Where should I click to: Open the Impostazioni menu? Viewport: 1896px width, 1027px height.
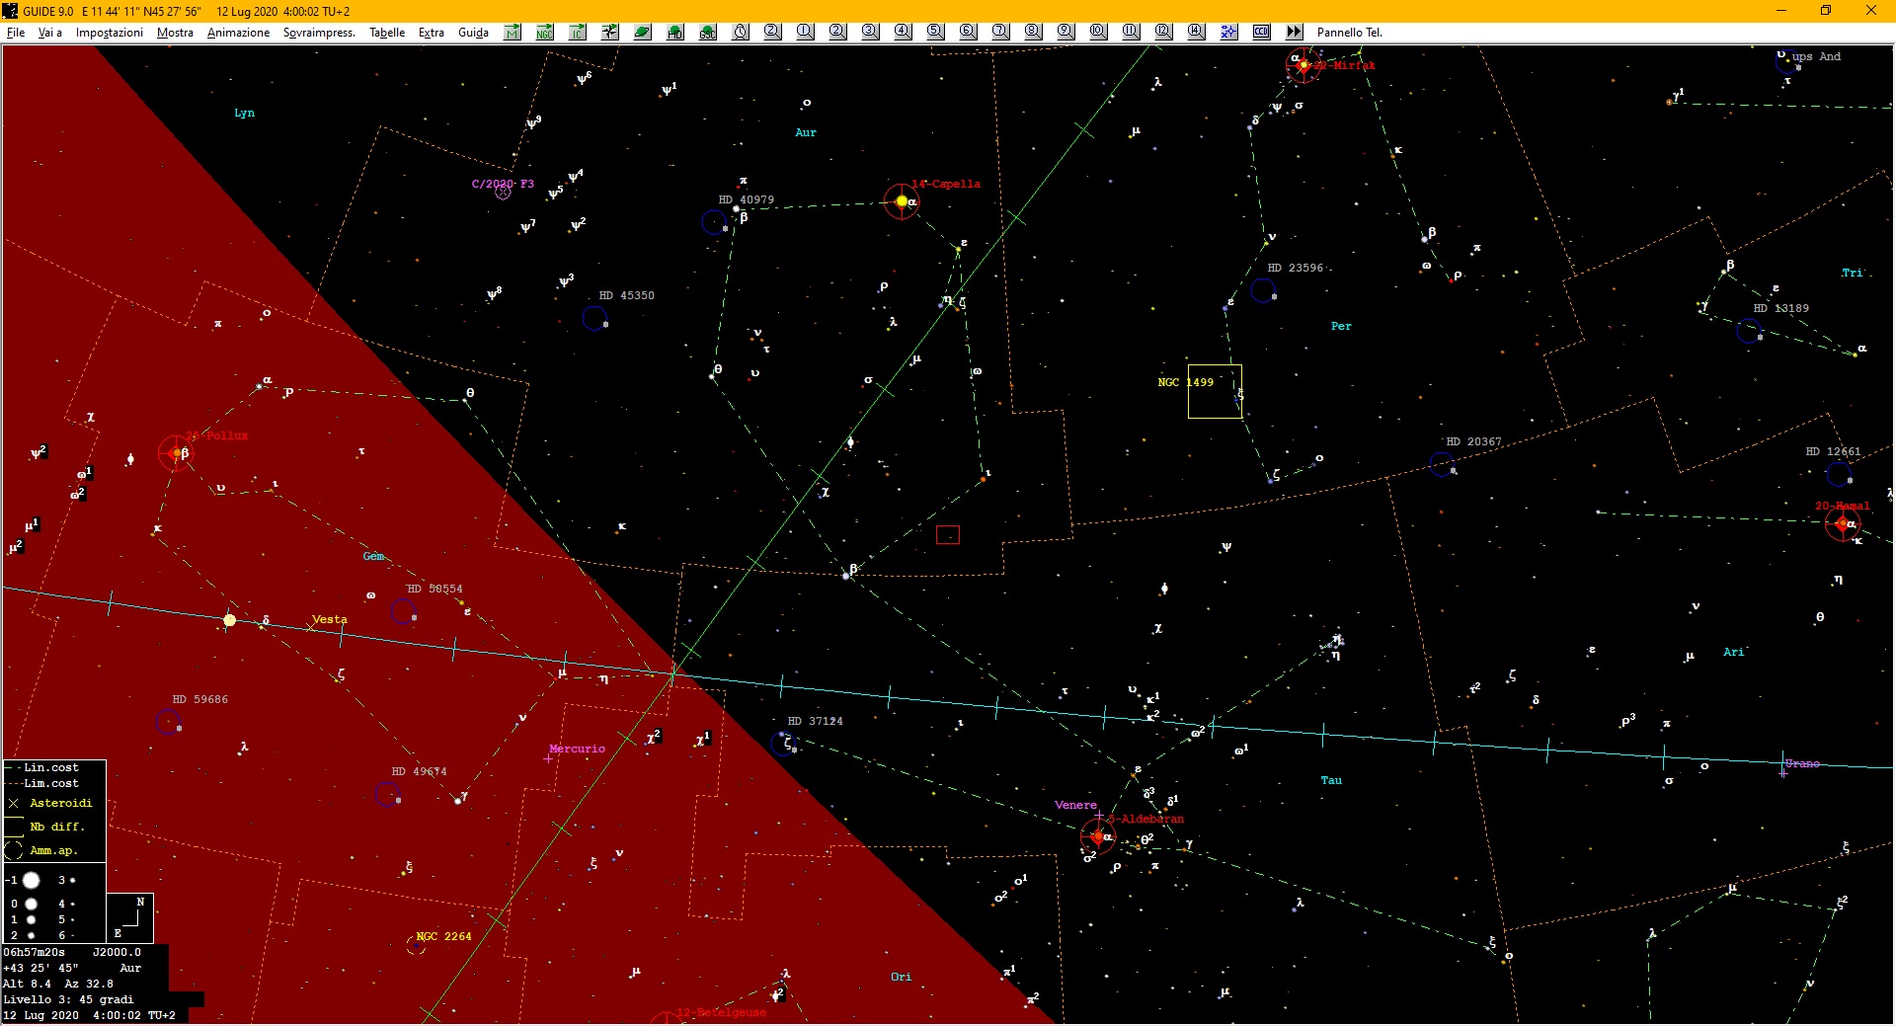pos(110,33)
